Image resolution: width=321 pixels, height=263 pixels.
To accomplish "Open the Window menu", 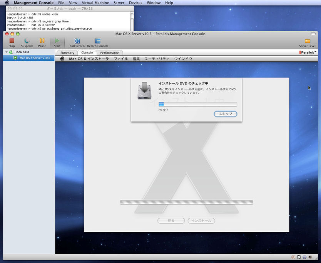I will 154,3.
